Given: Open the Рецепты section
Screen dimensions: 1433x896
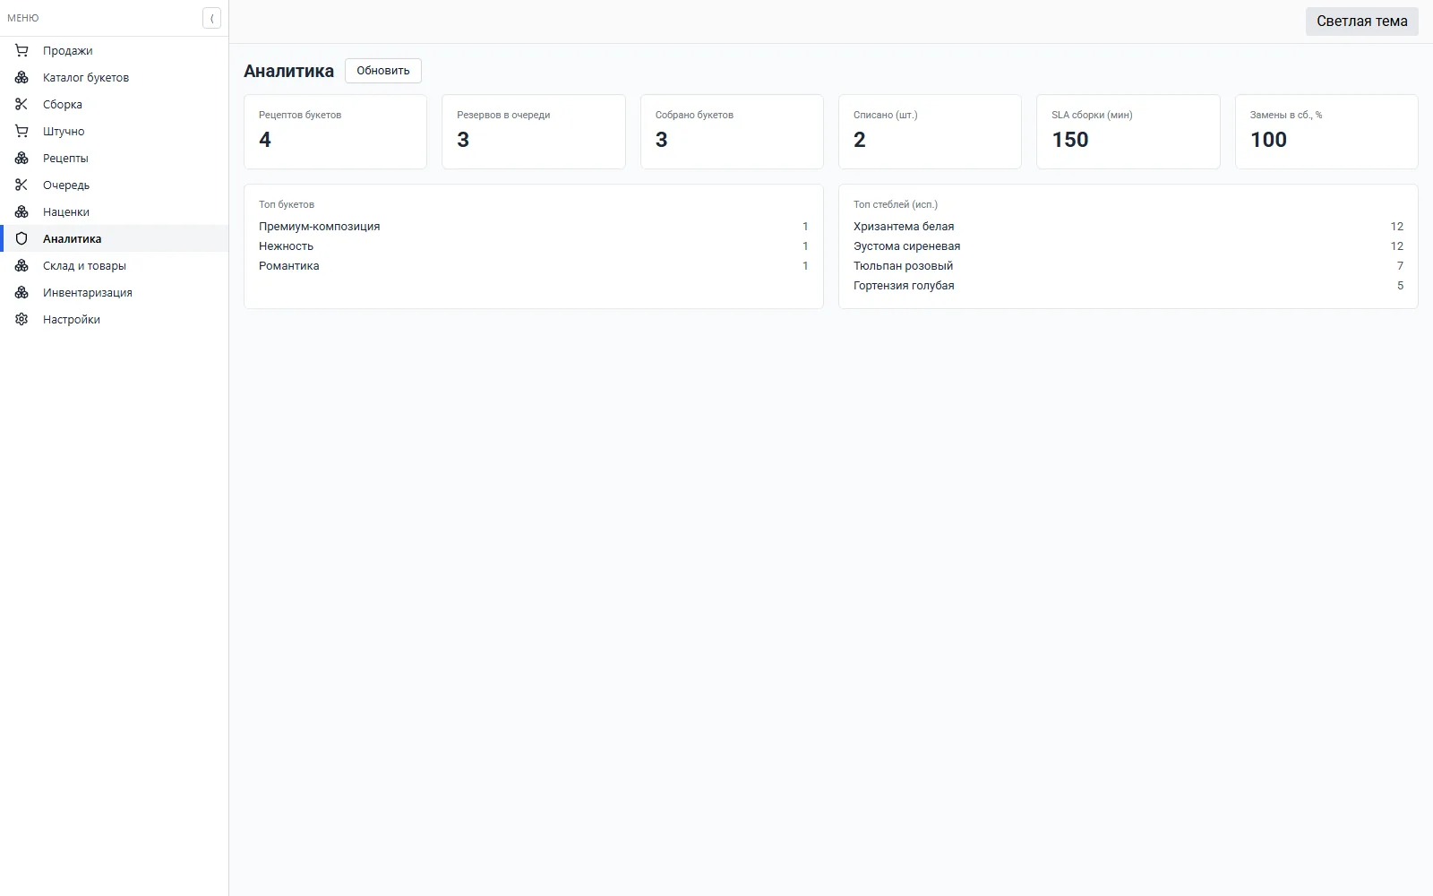Looking at the screenshot, I should (115, 158).
